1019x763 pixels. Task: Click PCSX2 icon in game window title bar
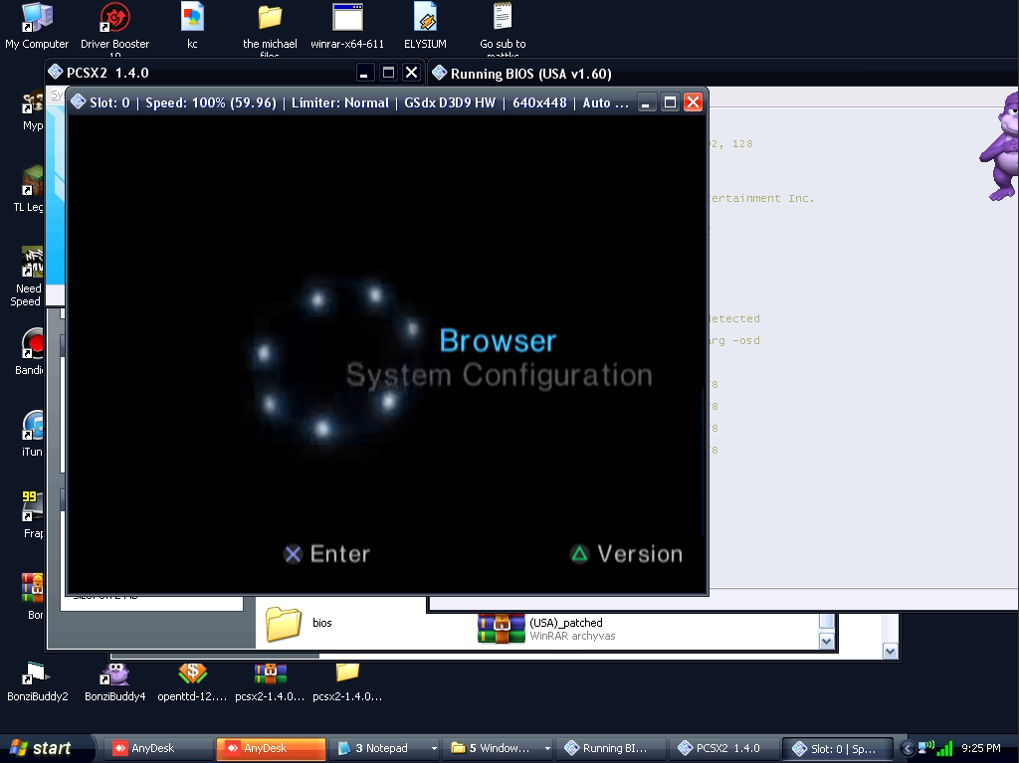click(79, 102)
